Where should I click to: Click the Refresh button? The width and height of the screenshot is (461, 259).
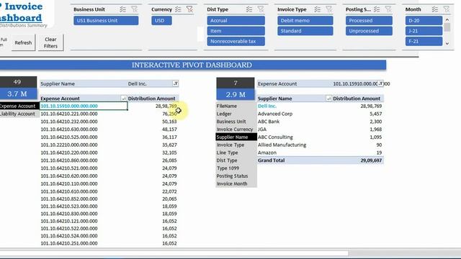coord(23,42)
